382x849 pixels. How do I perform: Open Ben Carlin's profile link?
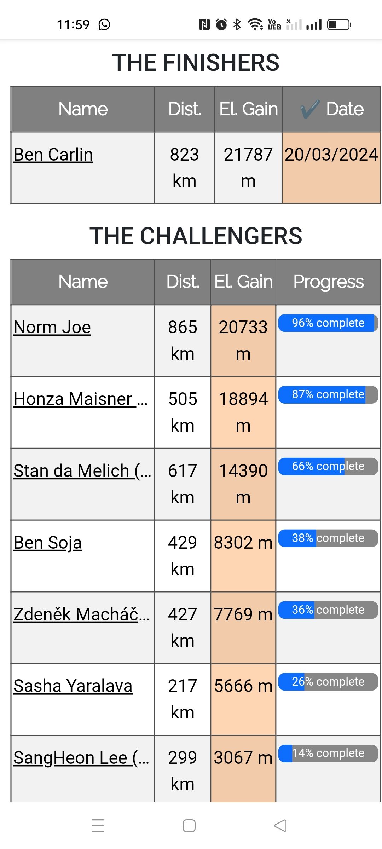(53, 155)
